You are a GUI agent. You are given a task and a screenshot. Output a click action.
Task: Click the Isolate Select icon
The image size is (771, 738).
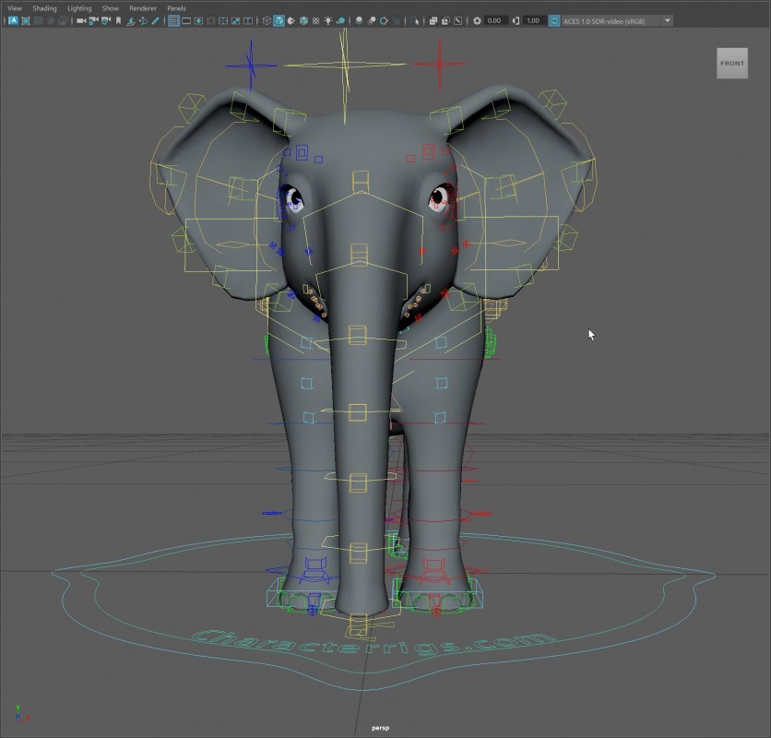coord(414,20)
